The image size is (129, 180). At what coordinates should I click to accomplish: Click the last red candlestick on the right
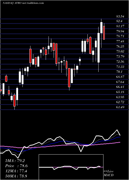click(104, 33)
